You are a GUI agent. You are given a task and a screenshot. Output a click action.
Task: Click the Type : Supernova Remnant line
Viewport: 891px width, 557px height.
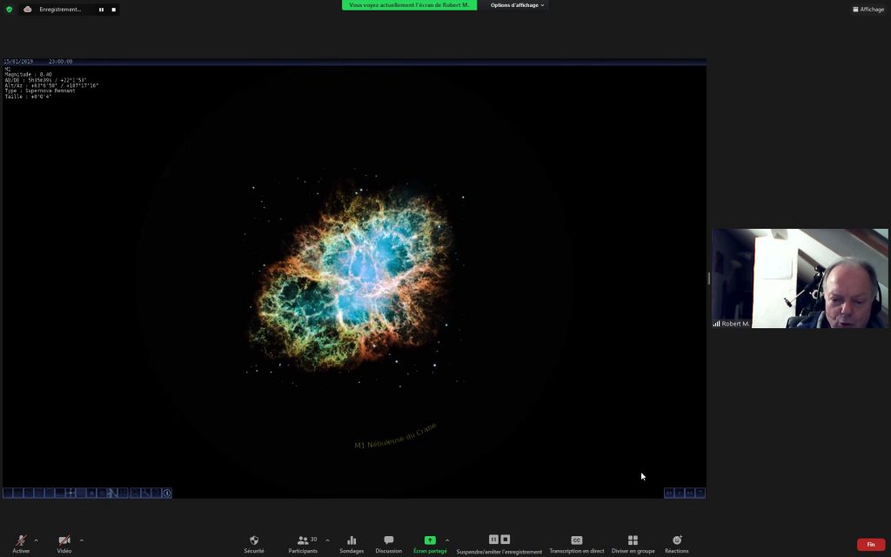[x=40, y=91]
